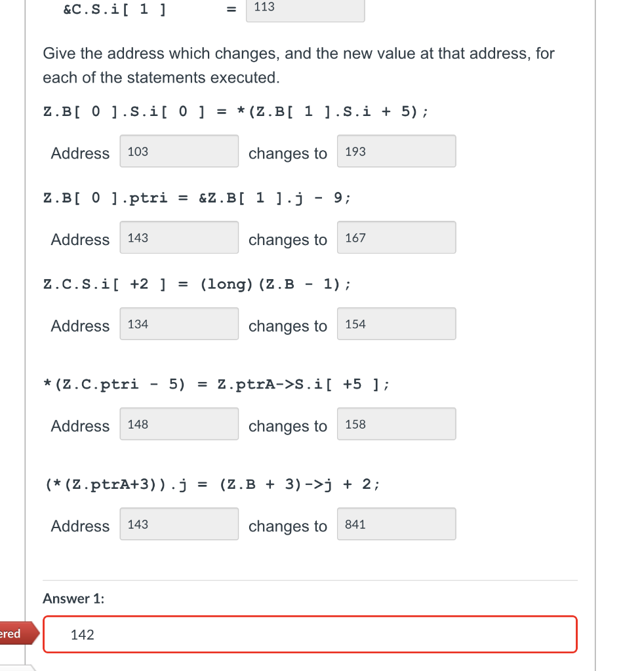Select the Z.C.S.i[+2] statement line

coord(197,284)
